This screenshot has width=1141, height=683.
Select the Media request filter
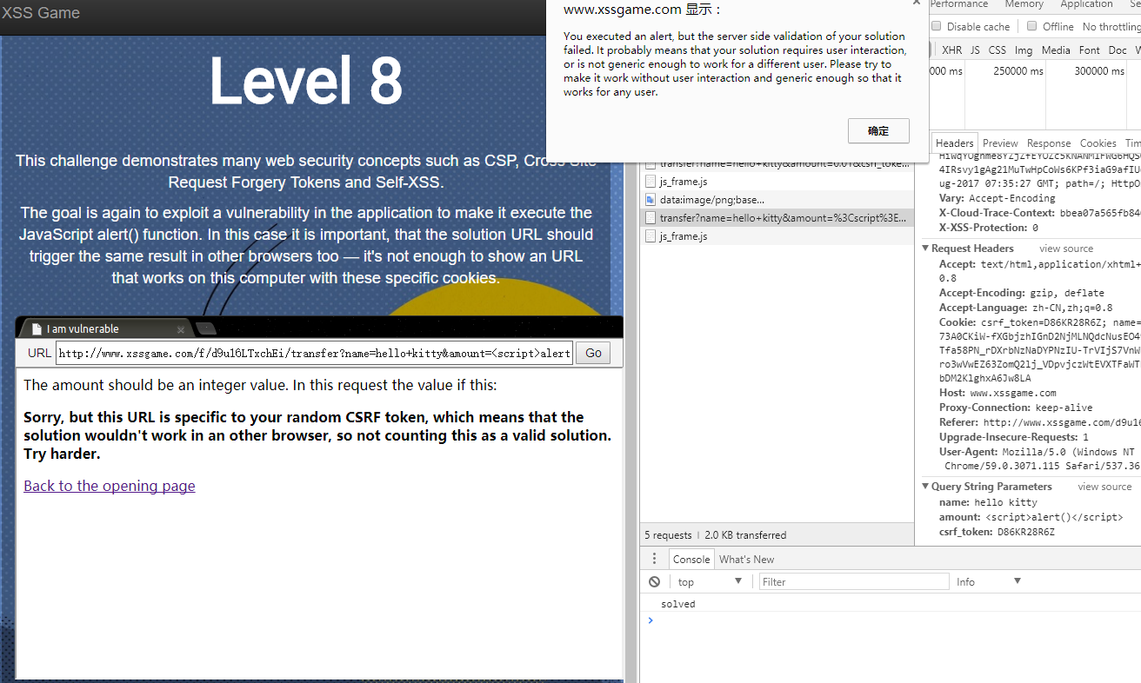(1055, 50)
